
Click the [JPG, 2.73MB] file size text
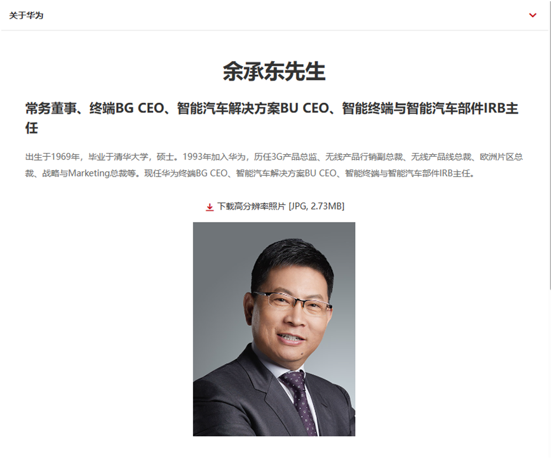316,206
